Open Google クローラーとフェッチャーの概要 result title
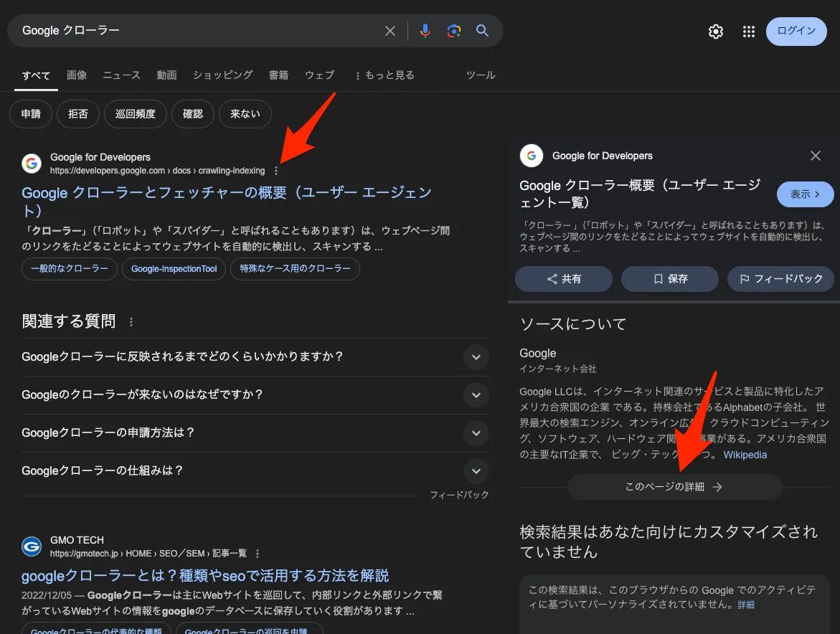 click(227, 202)
